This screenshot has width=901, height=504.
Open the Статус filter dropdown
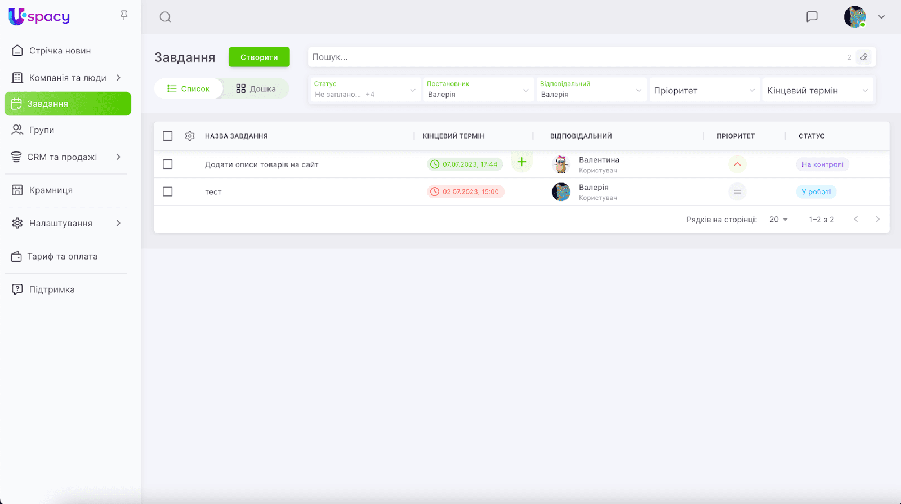coord(365,90)
